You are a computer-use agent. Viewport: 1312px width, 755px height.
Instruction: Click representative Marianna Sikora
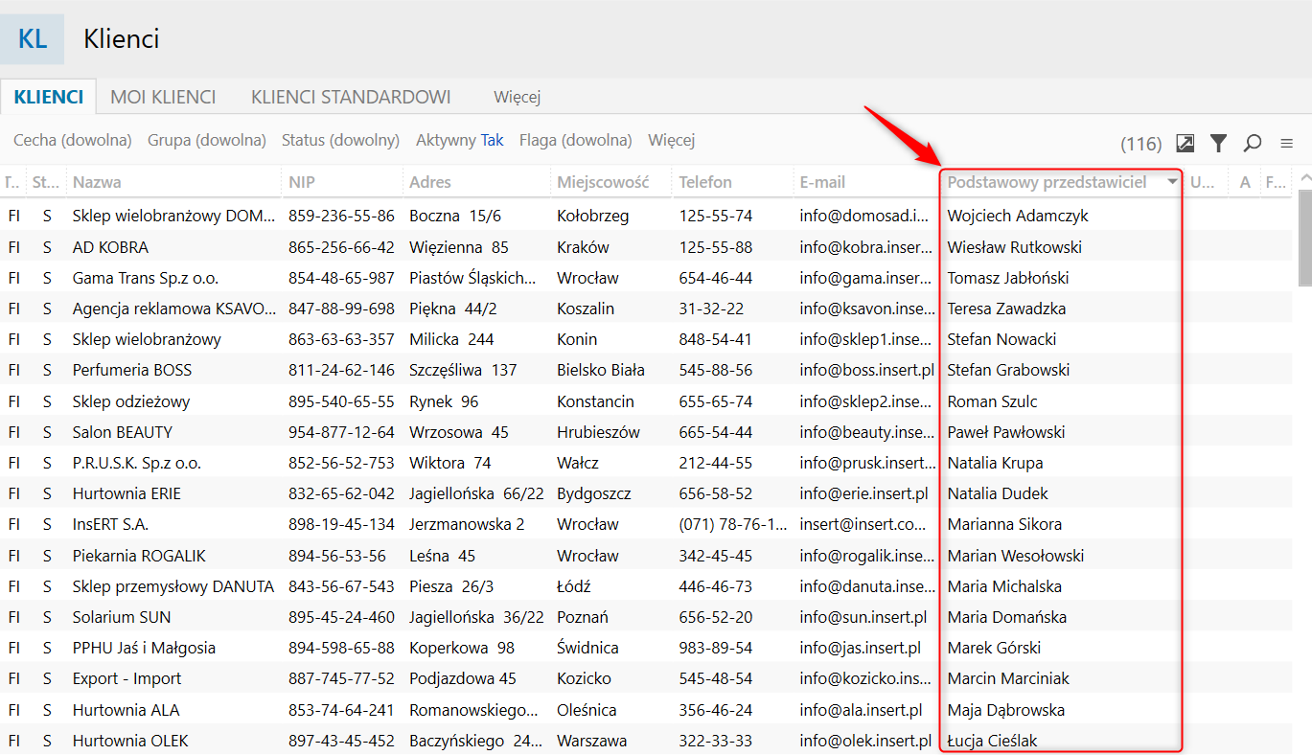(1004, 524)
